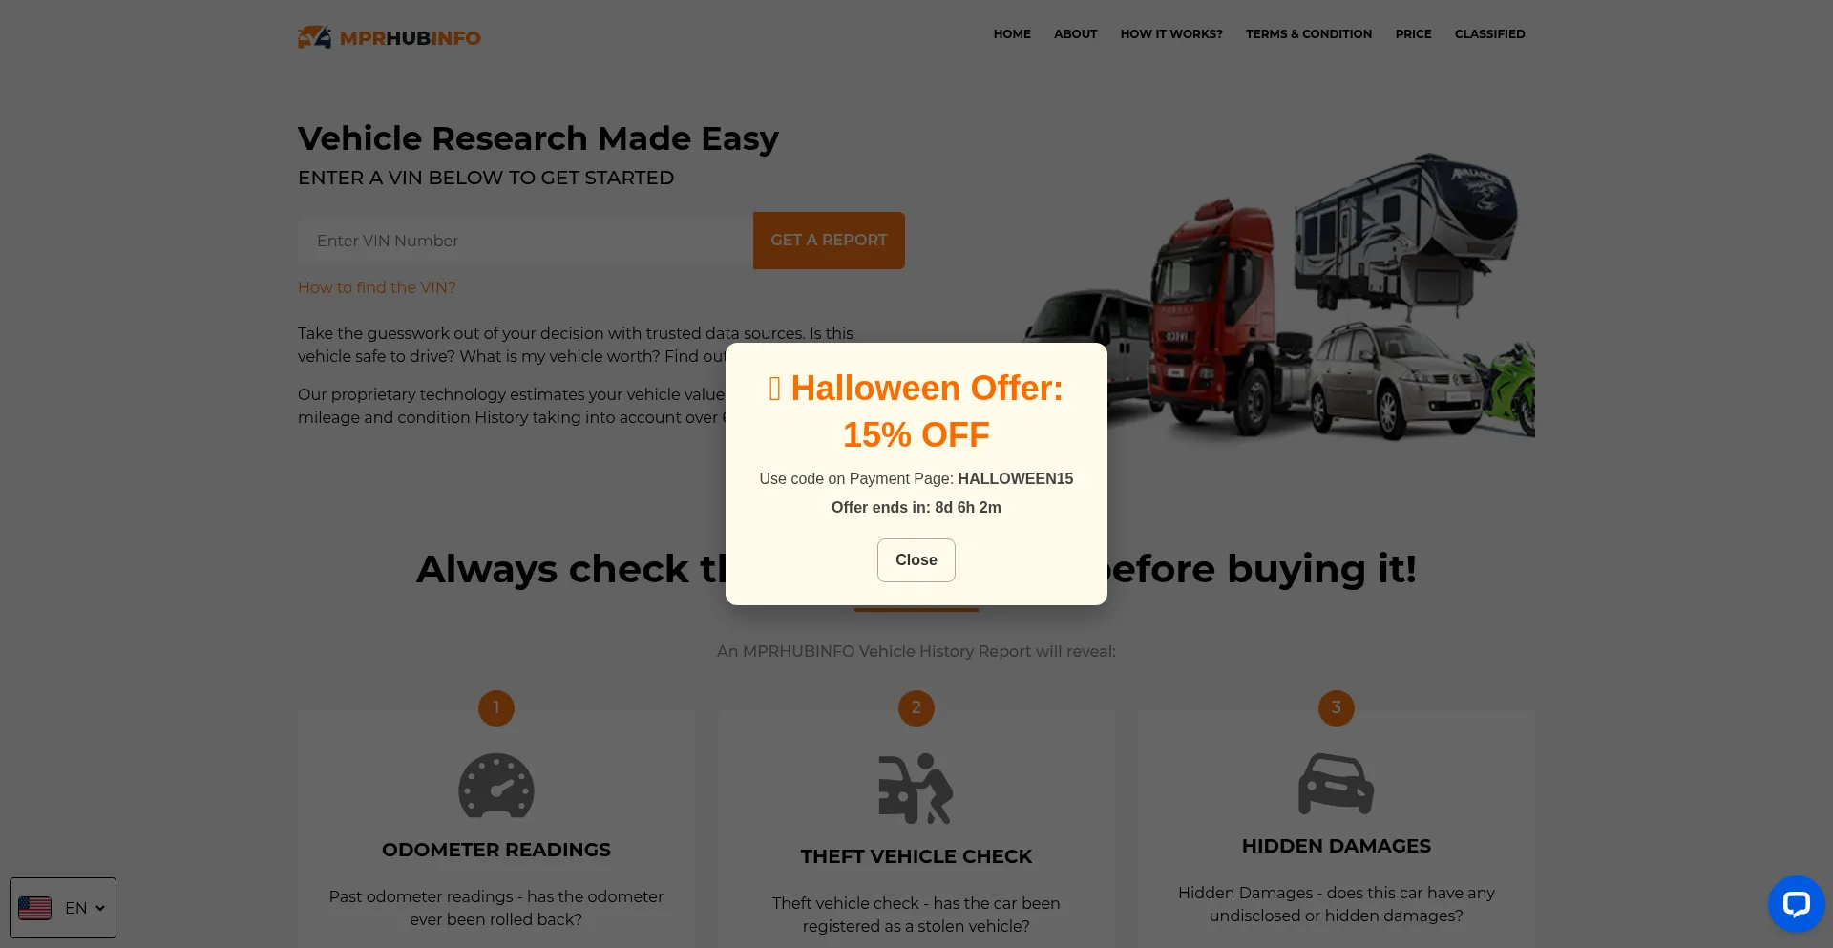Click the Get A Report button

pos(829,241)
